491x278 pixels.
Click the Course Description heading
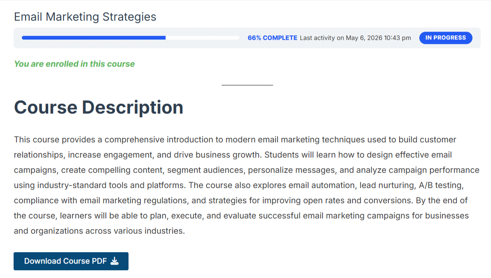98,107
